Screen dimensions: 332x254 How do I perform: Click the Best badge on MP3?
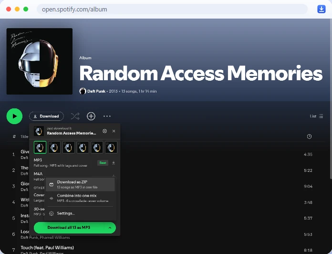click(103, 163)
